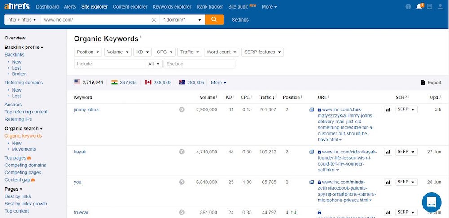Click the Ahrefs logo

point(17,7)
